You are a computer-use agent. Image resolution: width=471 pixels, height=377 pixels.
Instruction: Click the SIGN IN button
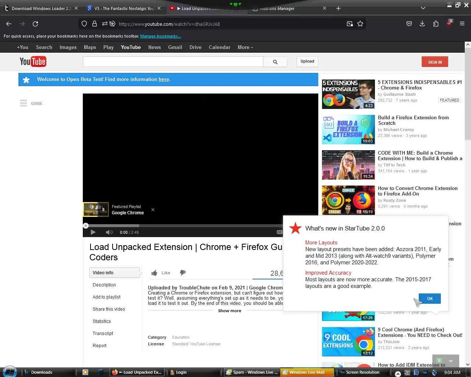pos(435,62)
